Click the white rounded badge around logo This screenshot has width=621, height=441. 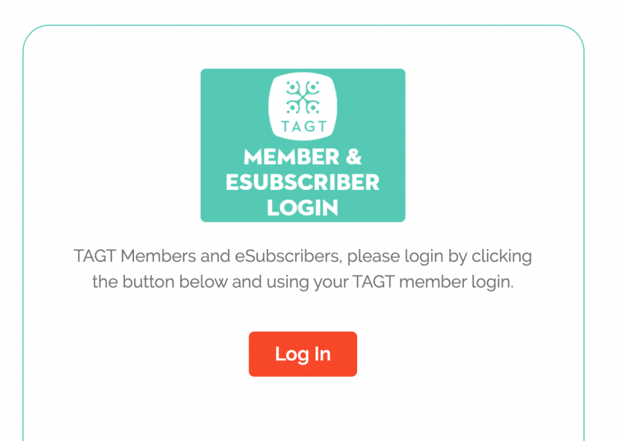[x=303, y=106]
